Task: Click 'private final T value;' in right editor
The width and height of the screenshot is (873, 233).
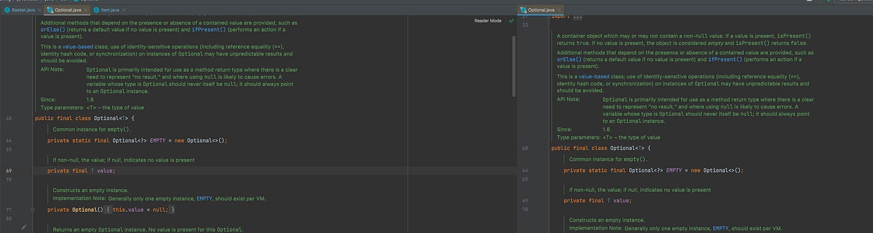Action: [x=598, y=200]
